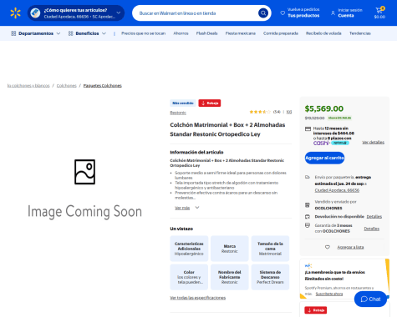Open Suscríbete ahora membership link

(x=329, y=294)
